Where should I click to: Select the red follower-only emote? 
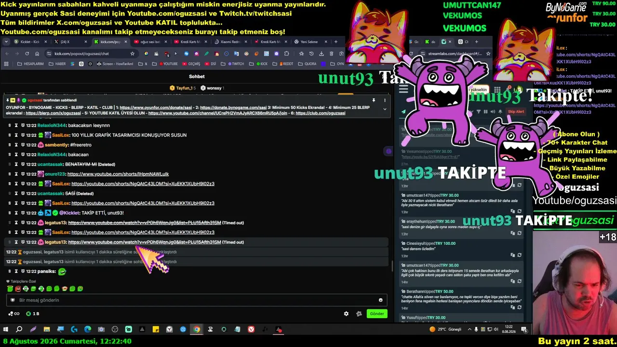pyautogui.click(x=18, y=289)
